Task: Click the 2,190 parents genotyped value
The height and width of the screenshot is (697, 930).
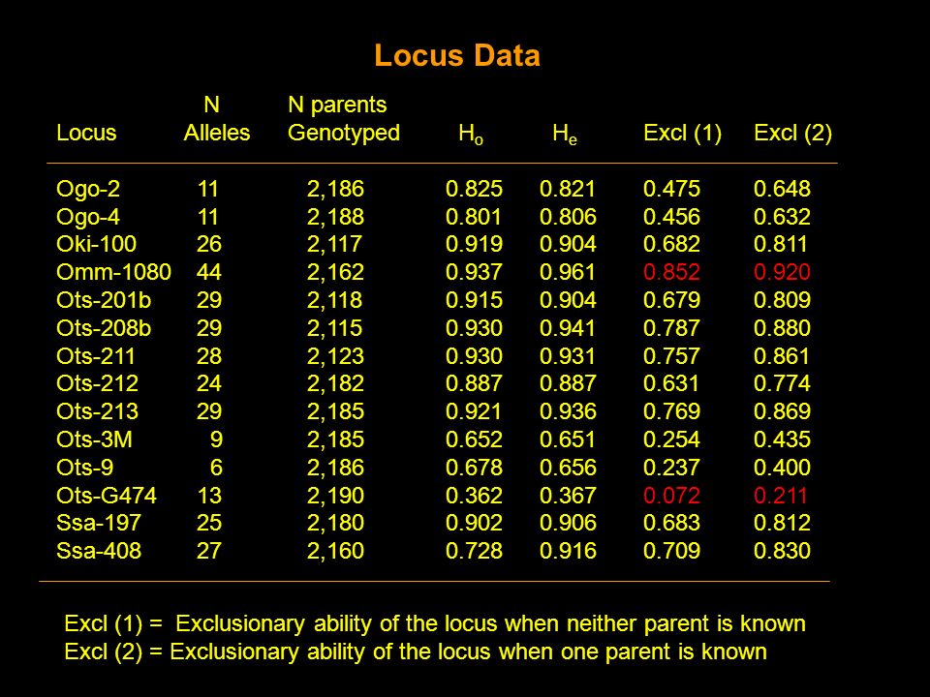Action: point(335,496)
